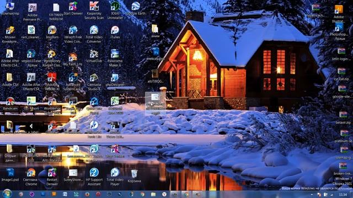This screenshot has height=198, width=353.
Task: Open Camtasia Studio 8 shortcut
Action: pyautogui.click(x=94, y=82)
